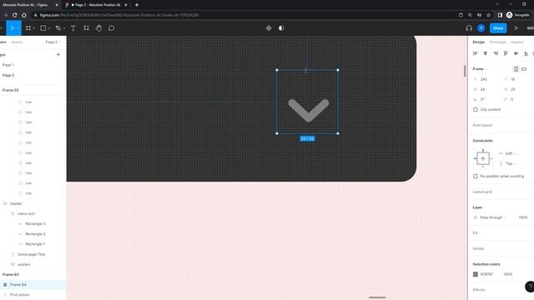
Task: Switch to the first browser tab
Action: click(30, 5)
